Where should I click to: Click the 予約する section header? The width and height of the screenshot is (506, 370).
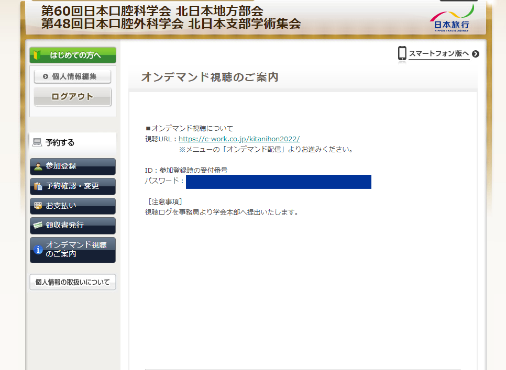click(x=73, y=143)
